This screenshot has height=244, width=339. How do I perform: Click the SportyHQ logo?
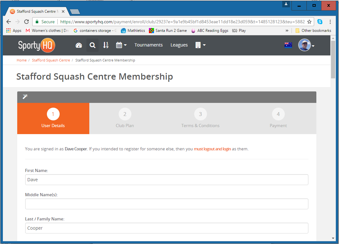click(36, 45)
